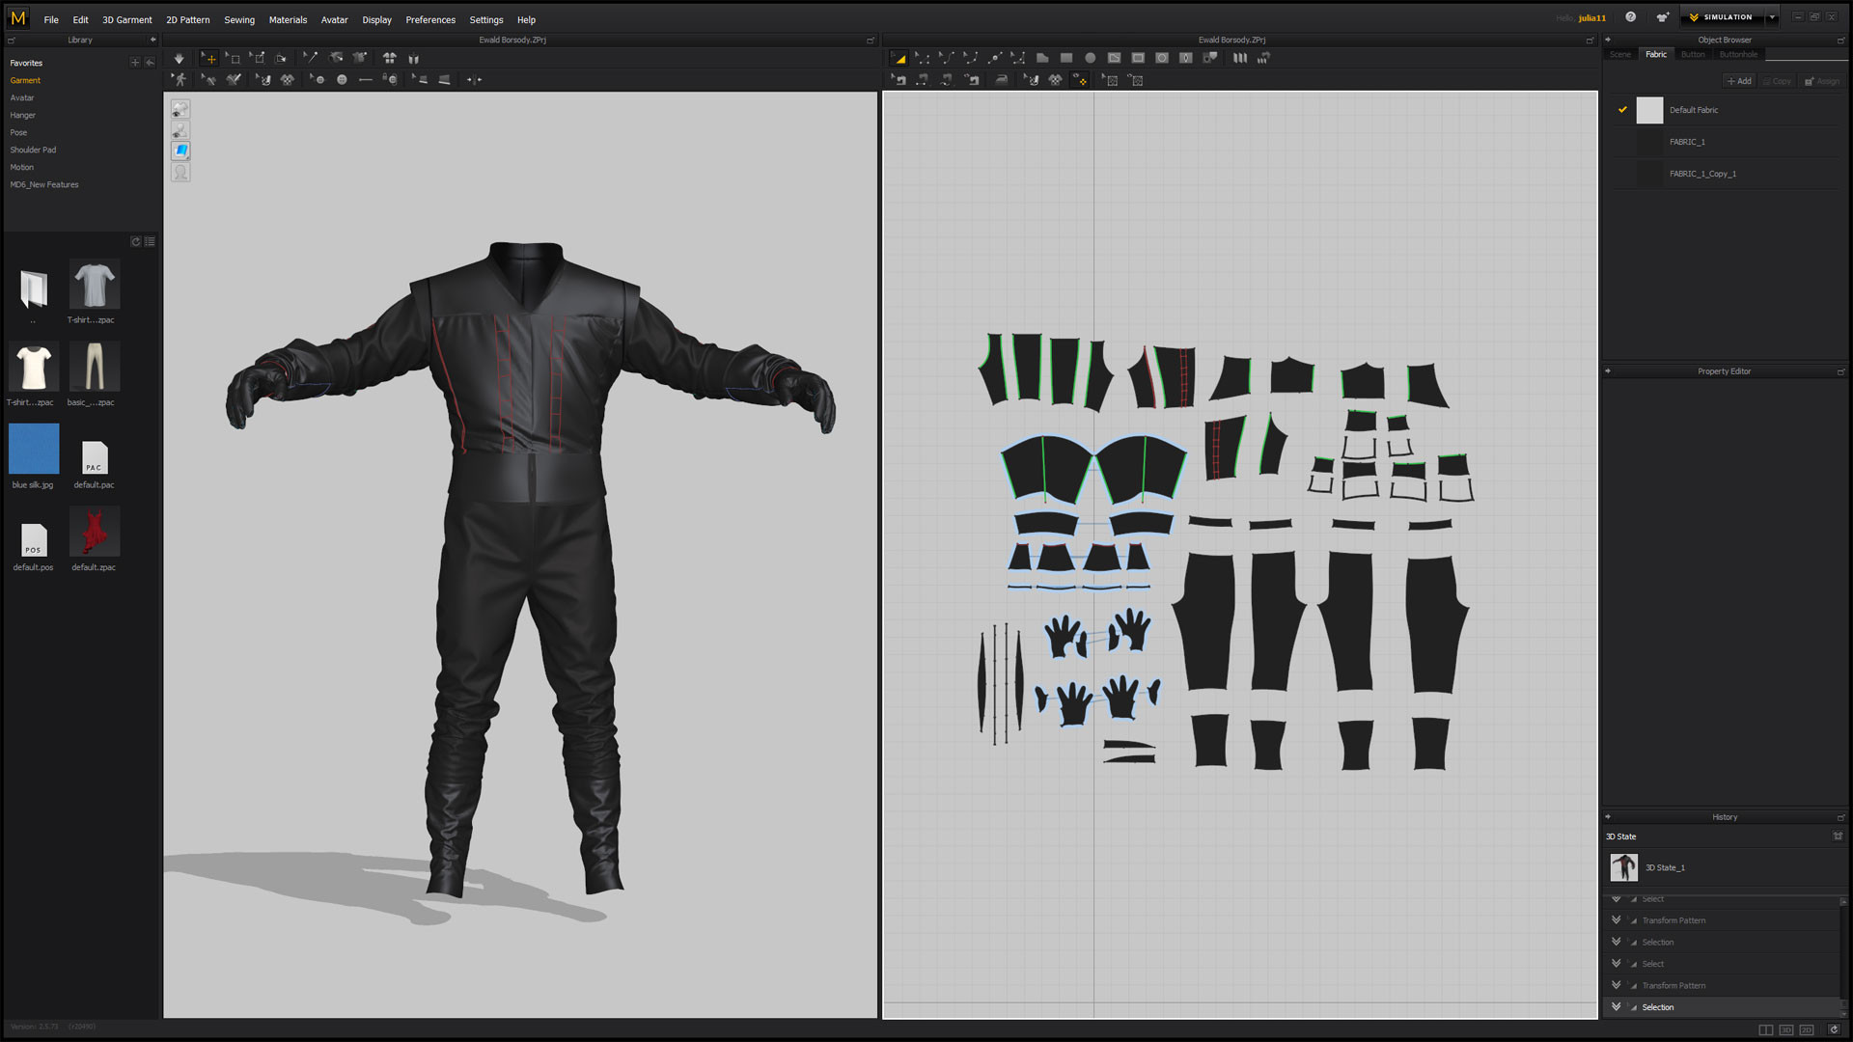Open the help question mark icon
The width and height of the screenshot is (1853, 1042).
click(x=1630, y=17)
